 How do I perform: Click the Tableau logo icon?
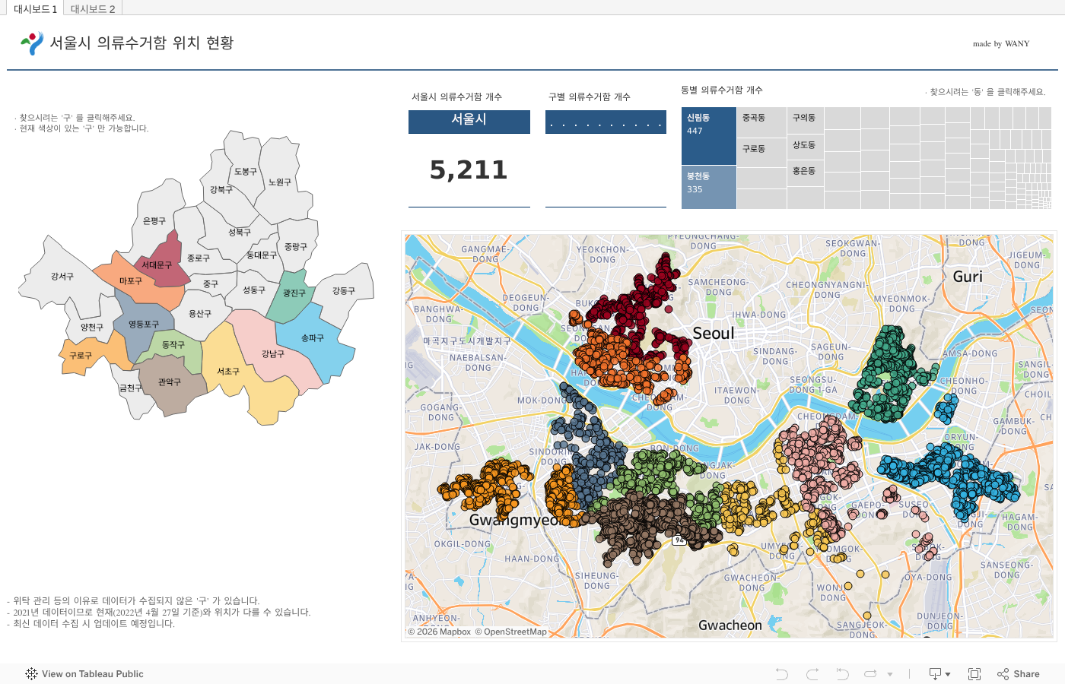click(x=31, y=674)
